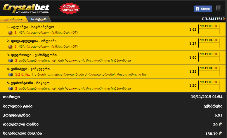Select the match 2. ფილადელფია - ინდიანა
This screenshot has height=138, width=227.
click(32, 41)
